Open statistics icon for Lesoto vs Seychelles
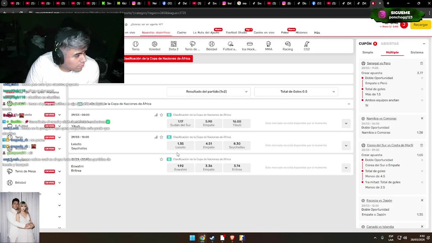 (x=156, y=137)
